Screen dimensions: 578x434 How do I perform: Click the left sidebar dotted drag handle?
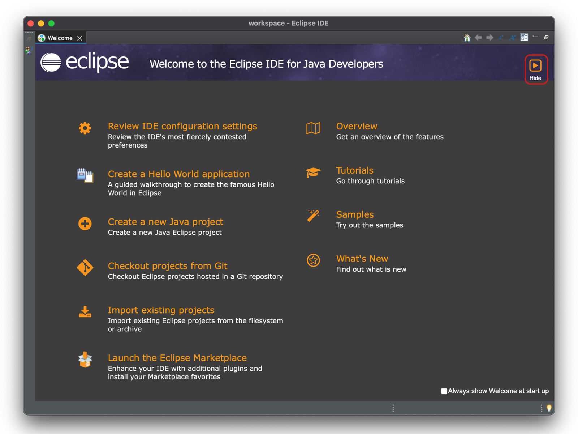tap(29, 33)
